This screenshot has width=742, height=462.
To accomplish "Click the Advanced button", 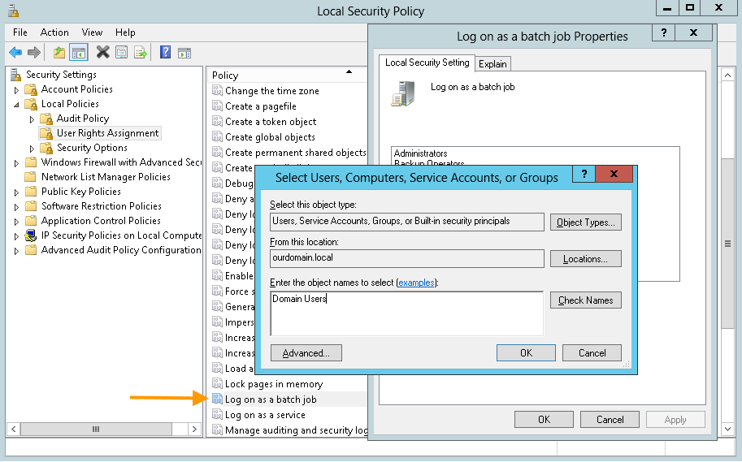I will click(306, 352).
